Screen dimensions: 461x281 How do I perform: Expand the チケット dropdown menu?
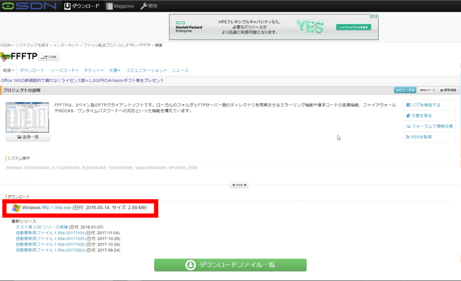94,71
